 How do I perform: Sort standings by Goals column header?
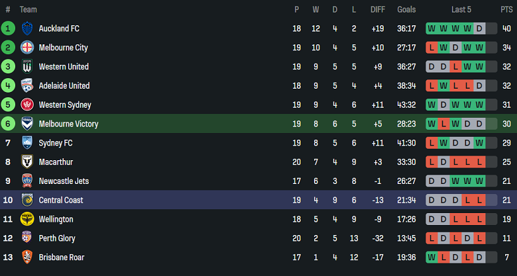coord(406,9)
